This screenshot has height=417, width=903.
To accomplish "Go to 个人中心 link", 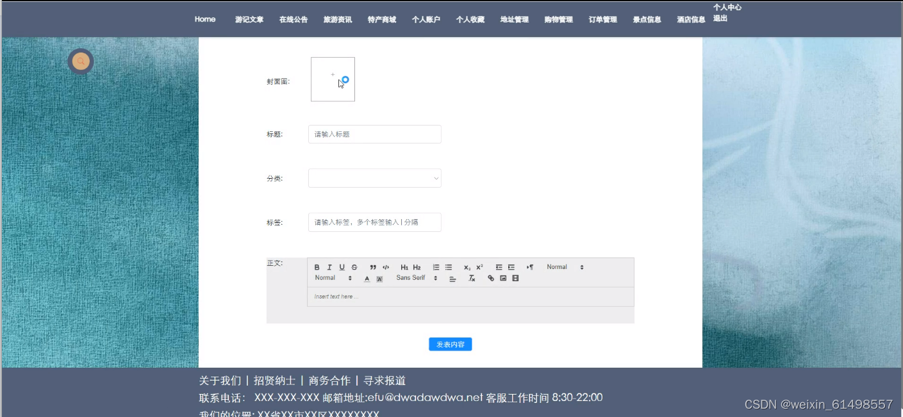I will 727,8.
